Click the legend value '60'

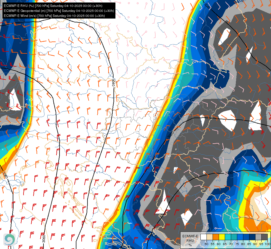(x=219, y=244)
